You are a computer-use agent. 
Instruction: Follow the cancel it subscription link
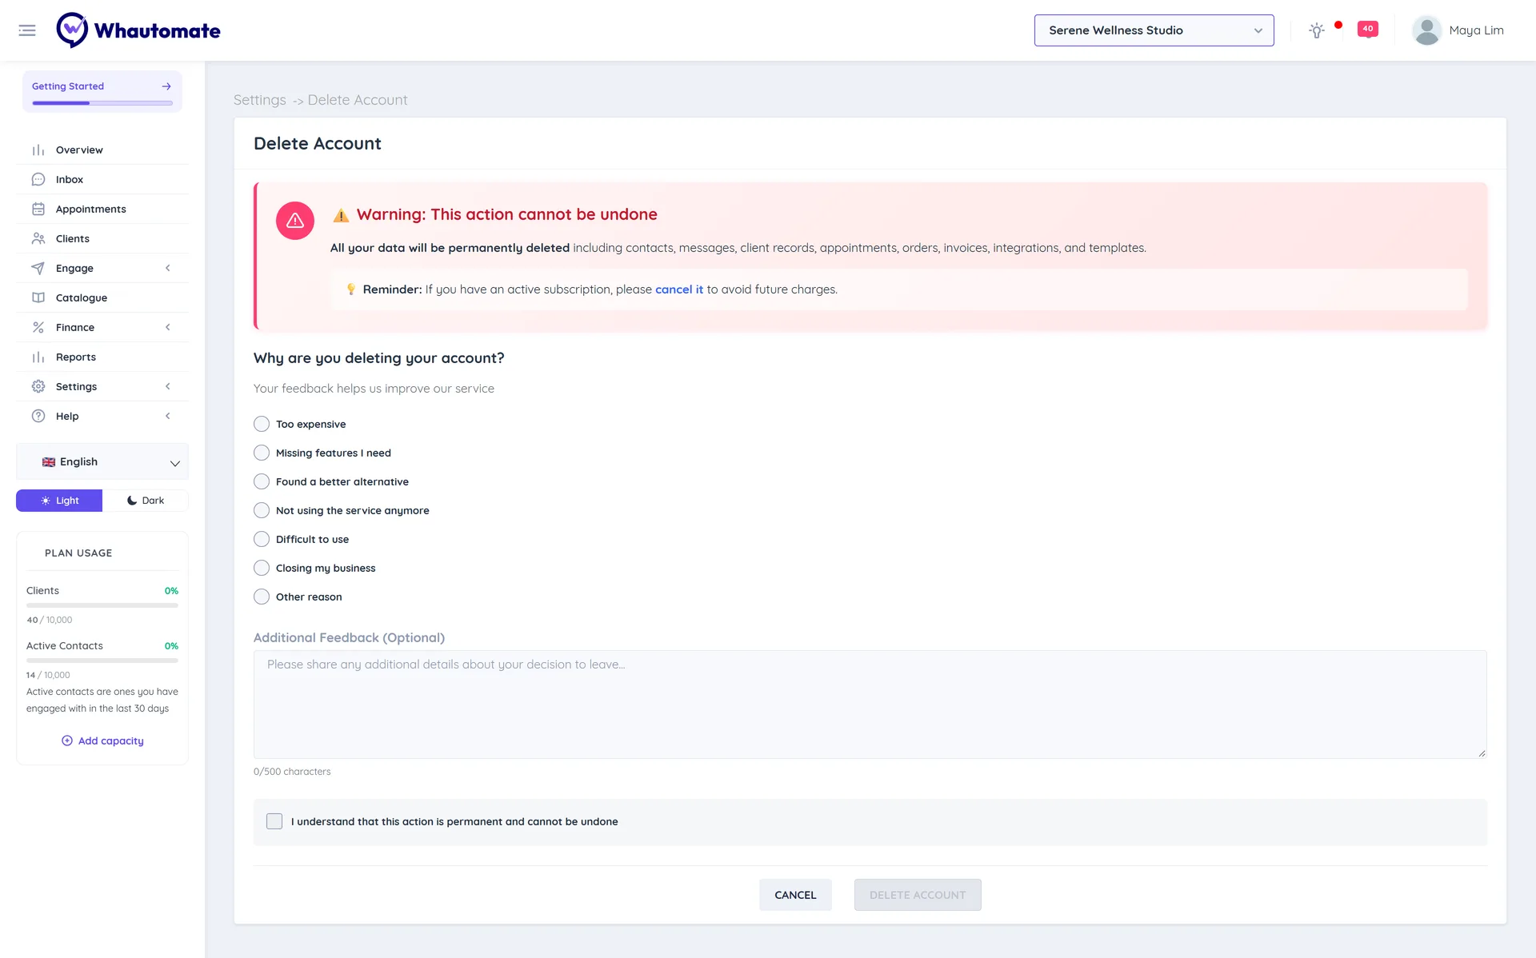point(679,289)
